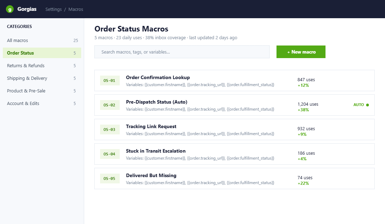Click the CATEGORIES sidebar header
385x224 pixels.
coord(19,27)
